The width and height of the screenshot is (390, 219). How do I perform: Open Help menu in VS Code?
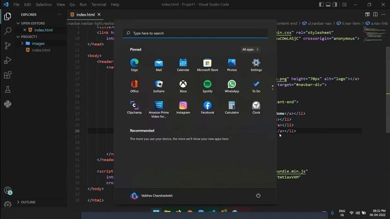point(115,4)
